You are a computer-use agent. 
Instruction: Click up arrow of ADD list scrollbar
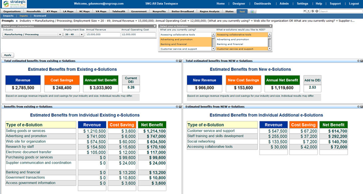270,34
